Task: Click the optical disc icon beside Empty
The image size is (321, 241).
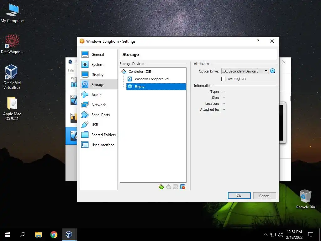Action: point(130,87)
